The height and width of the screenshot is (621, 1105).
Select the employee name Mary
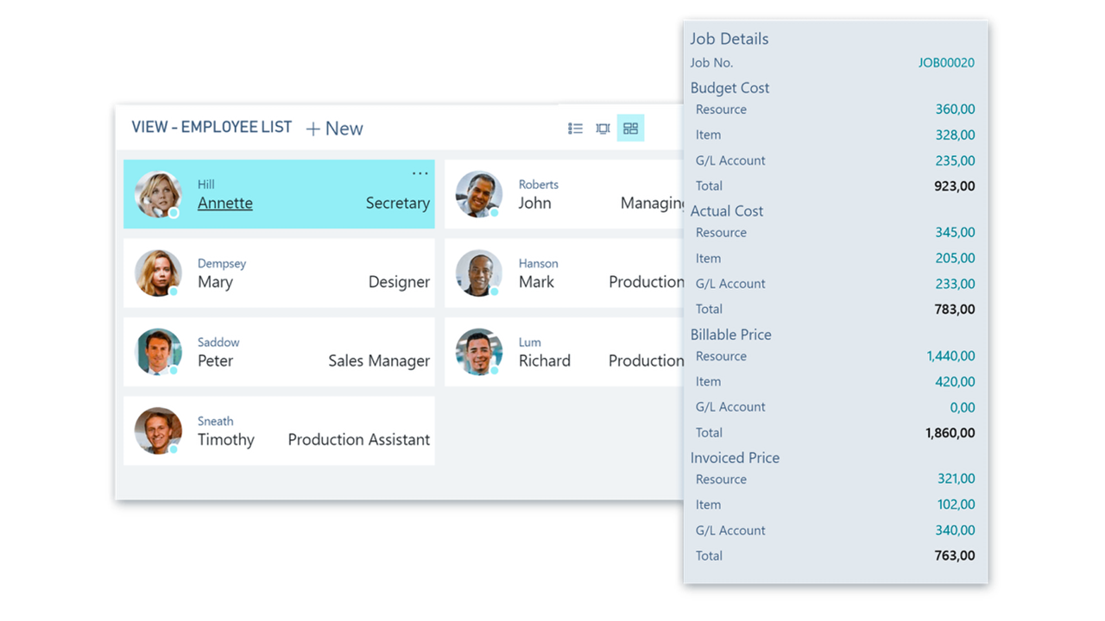point(215,282)
